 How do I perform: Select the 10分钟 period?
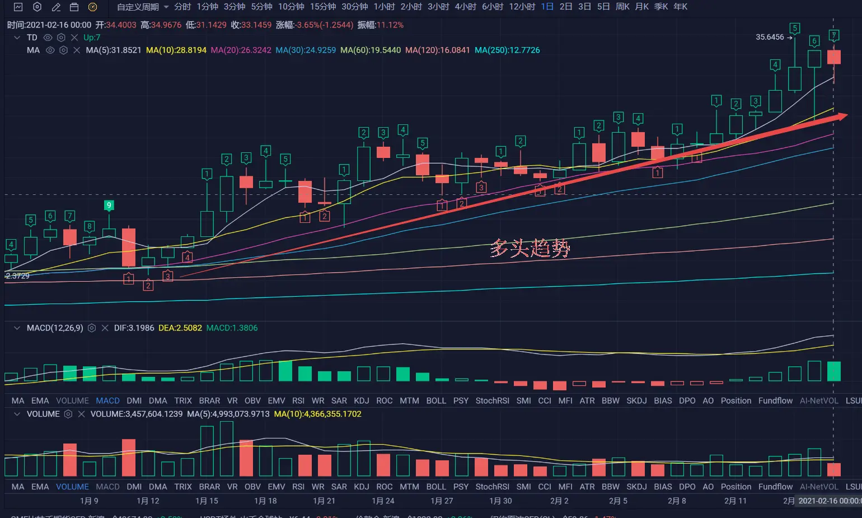[291, 7]
